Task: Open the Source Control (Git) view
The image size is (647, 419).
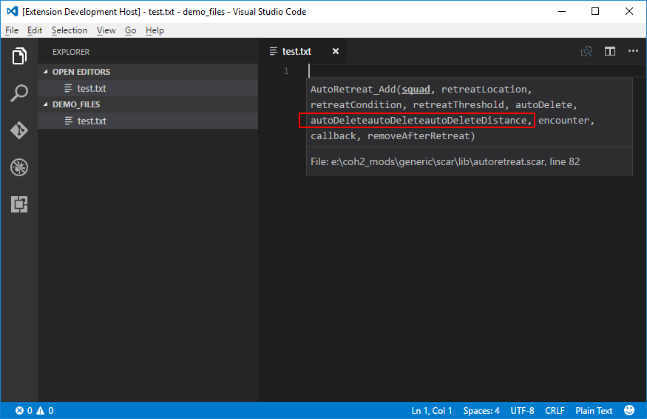Action: pos(19,130)
